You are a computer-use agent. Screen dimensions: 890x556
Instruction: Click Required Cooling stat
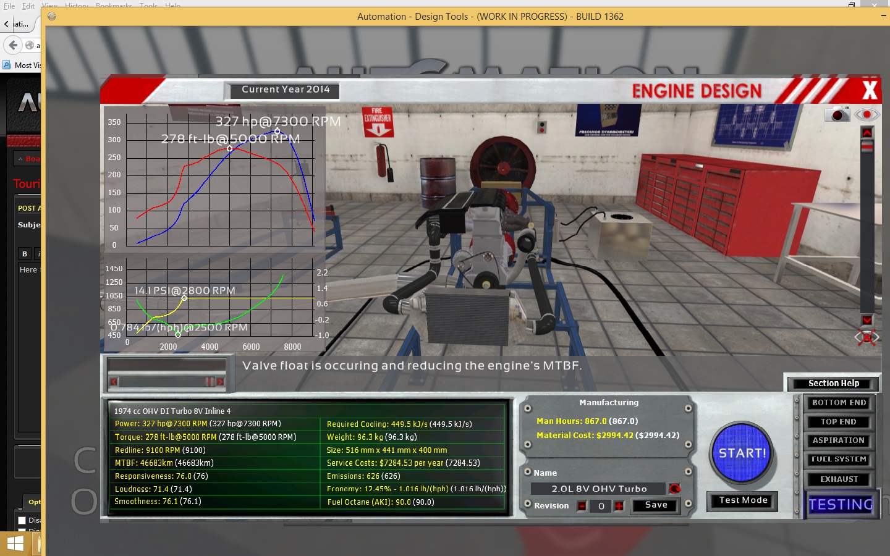click(x=413, y=424)
